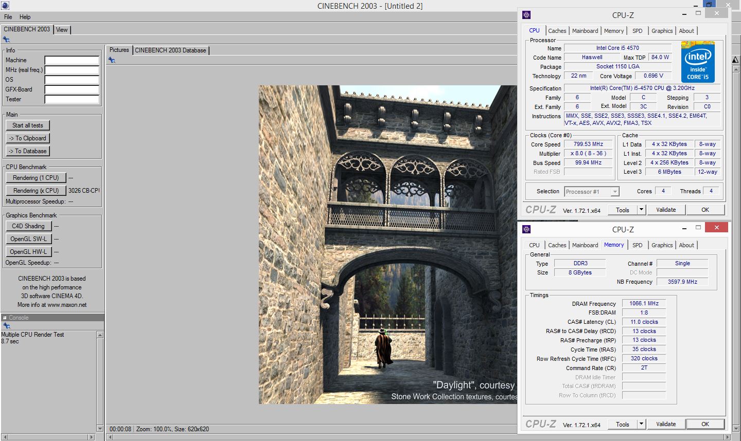Switch to CPU tab in lower CPU-Z window
Screen dimensions: 741x441
(x=534, y=245)
